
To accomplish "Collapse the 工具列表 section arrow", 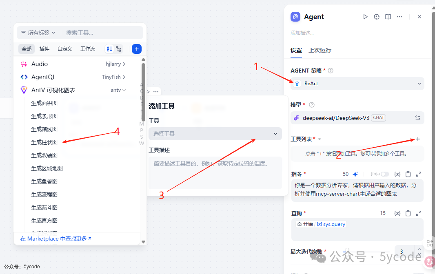I will [320, 139].
